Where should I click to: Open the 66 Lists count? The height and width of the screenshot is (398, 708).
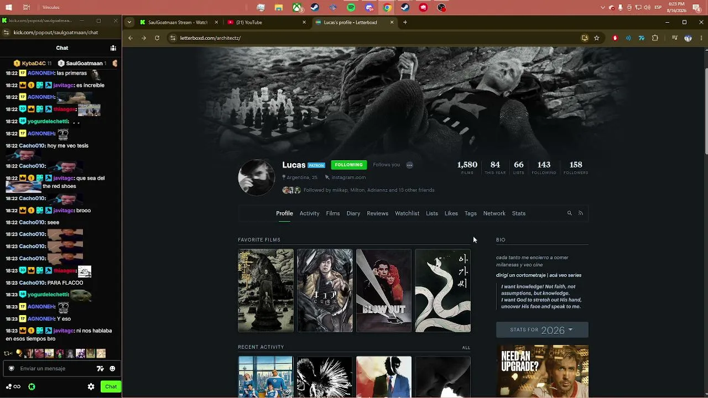point(518,167)
